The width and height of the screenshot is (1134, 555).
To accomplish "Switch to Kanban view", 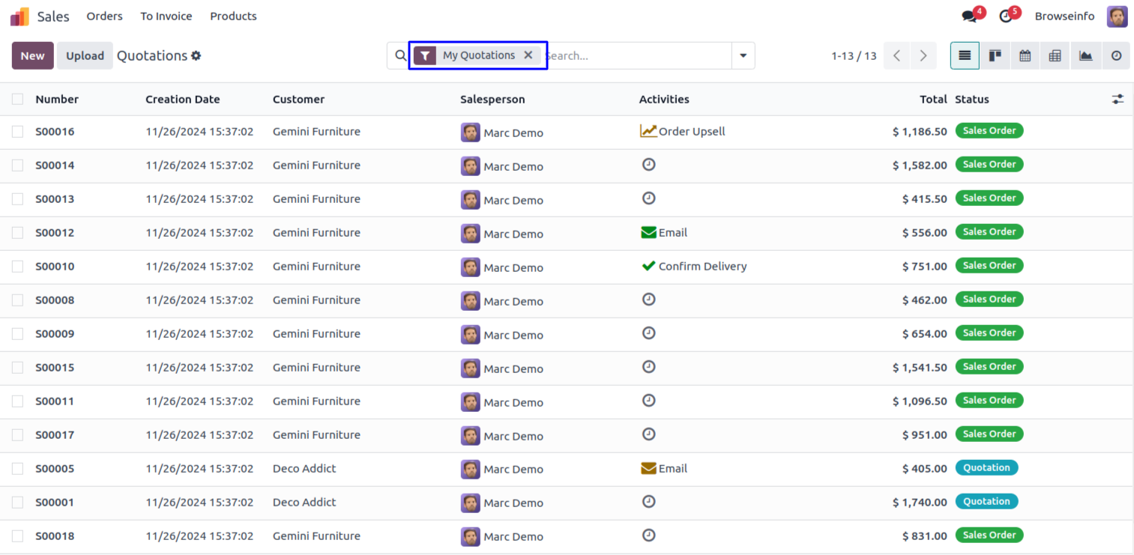I will pyautogui.click(x=995, y=56).
